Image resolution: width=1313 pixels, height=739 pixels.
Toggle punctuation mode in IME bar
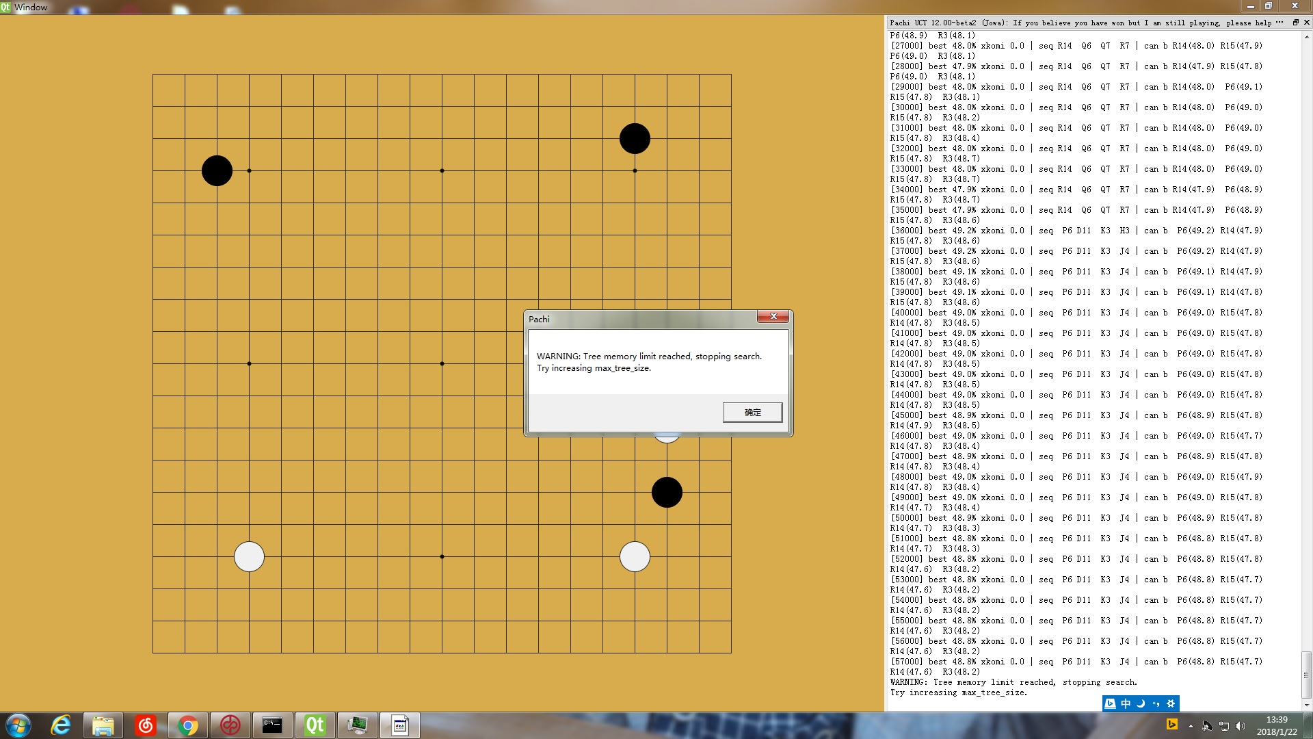[x=1156, y=703]
